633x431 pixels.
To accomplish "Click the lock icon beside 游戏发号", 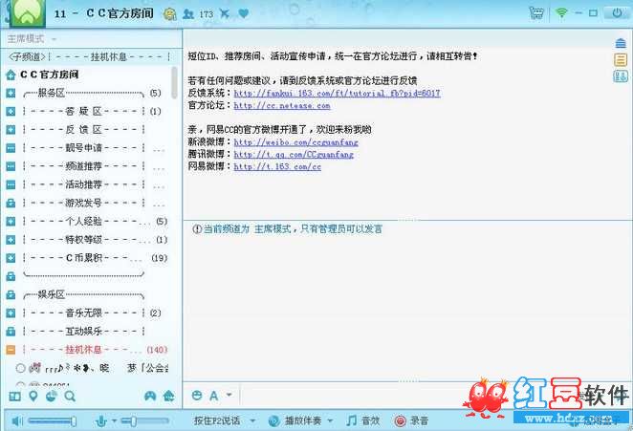I will tap(11, 203).
